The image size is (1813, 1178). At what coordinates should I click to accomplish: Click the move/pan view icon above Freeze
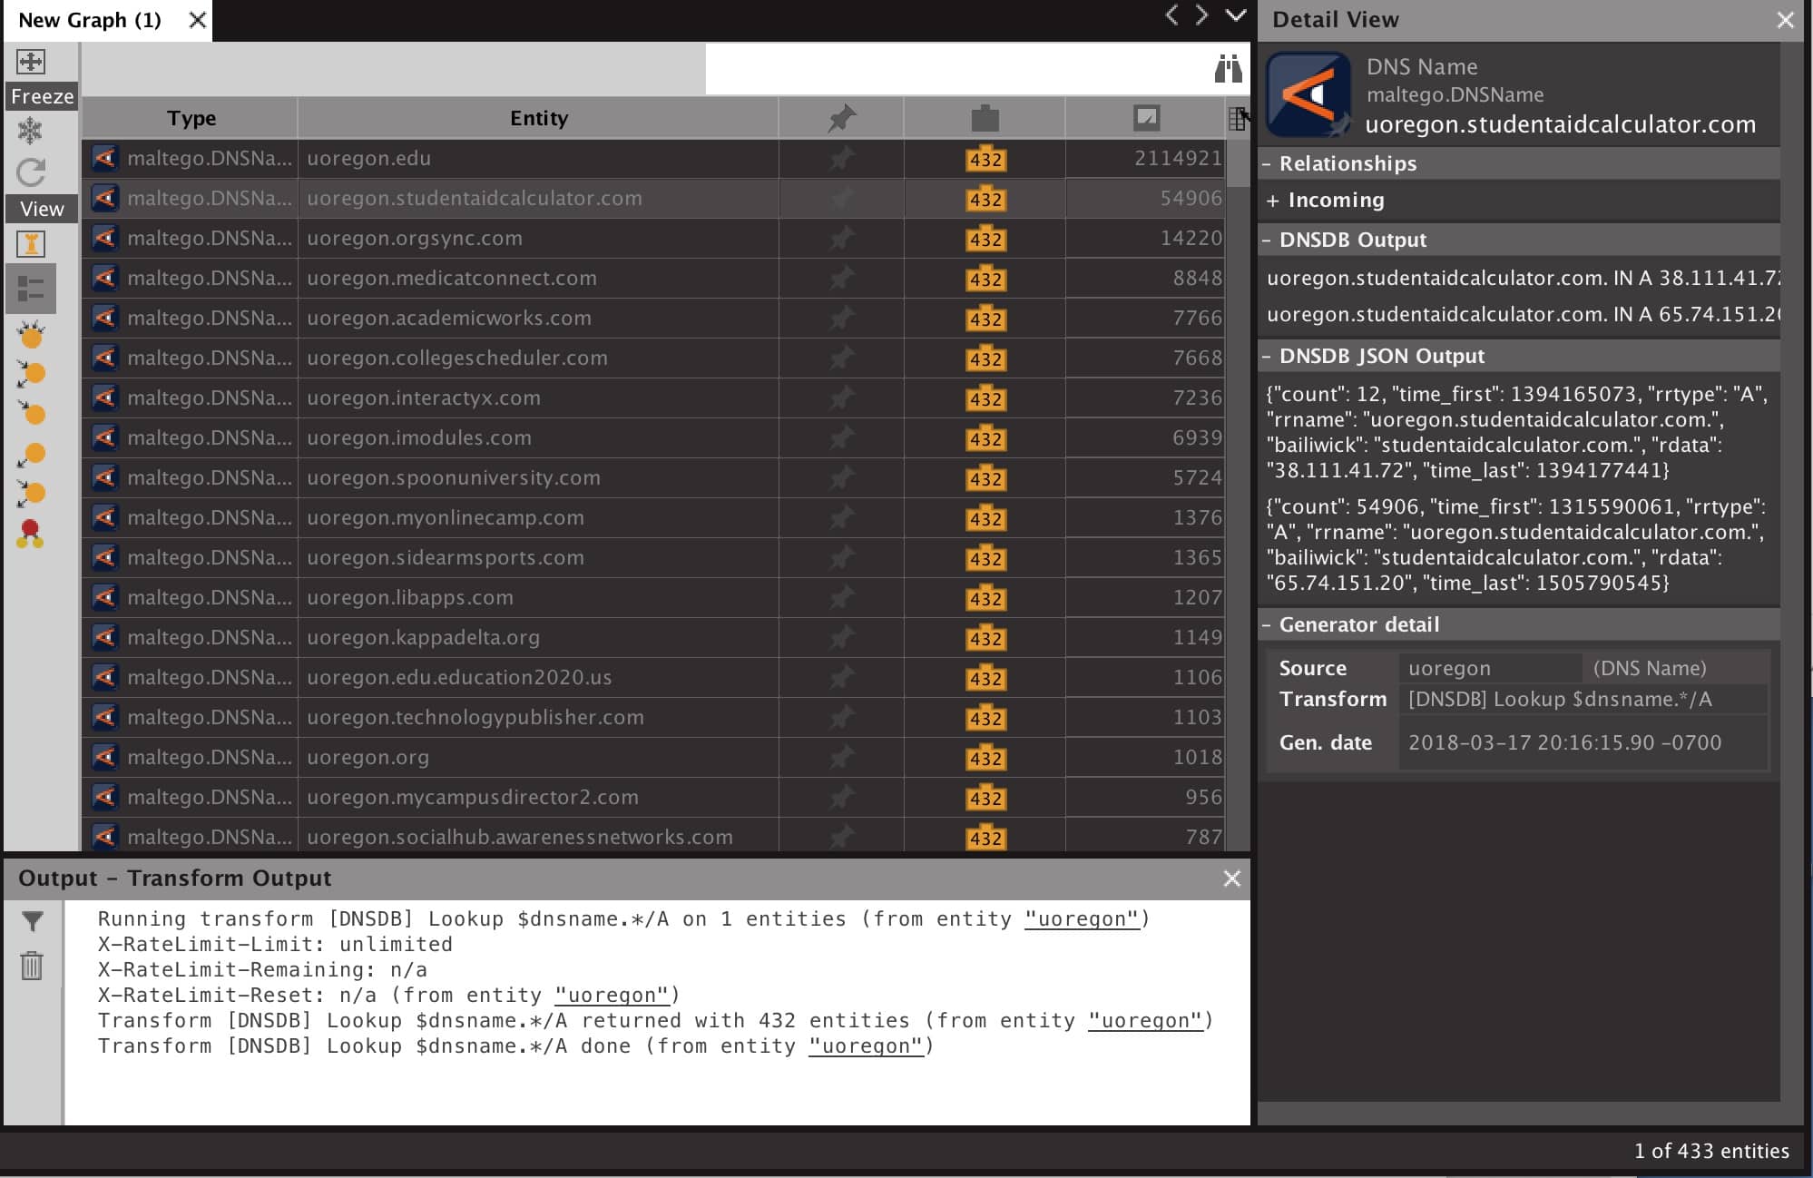(31, 62)
